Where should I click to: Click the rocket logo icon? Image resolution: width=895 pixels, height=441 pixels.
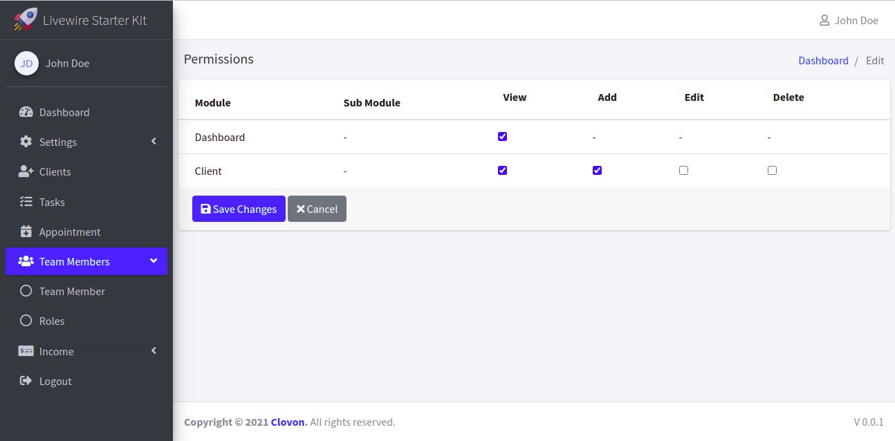(26, 19)
